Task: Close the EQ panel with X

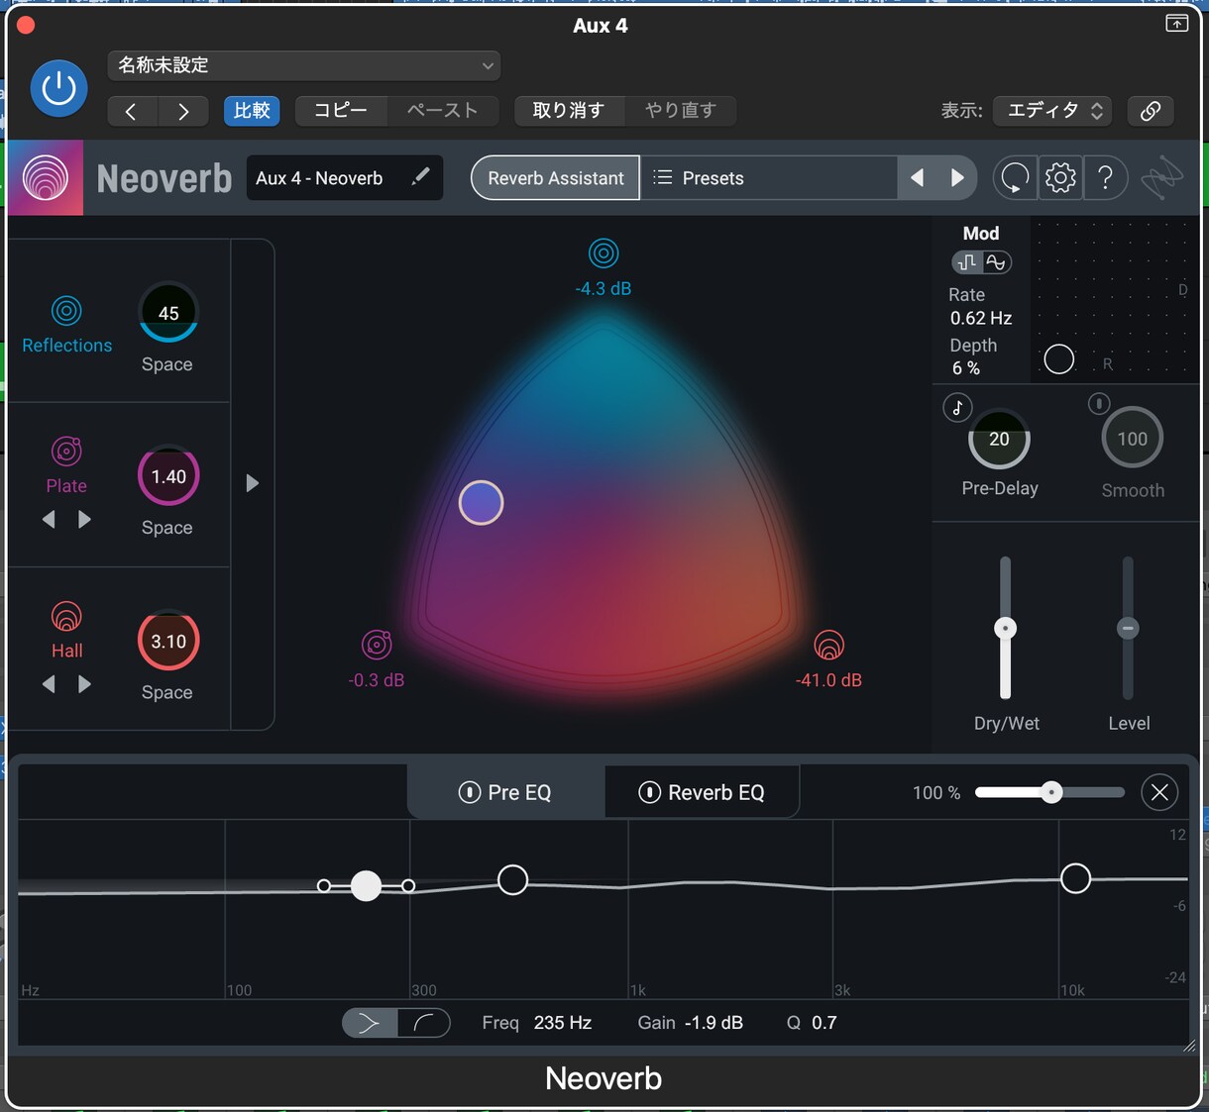Action: 1159,792
